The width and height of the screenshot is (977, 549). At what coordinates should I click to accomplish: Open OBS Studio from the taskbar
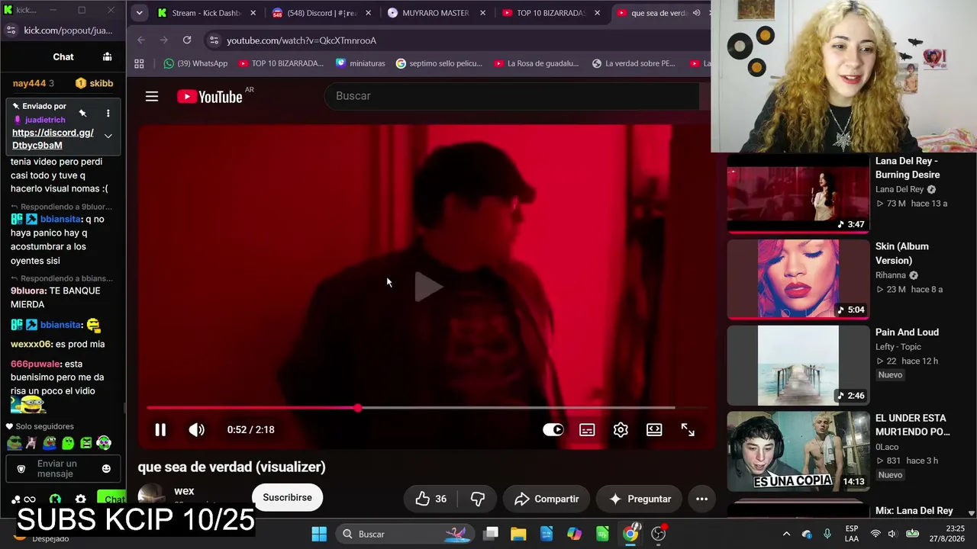[x=658, y=534]
